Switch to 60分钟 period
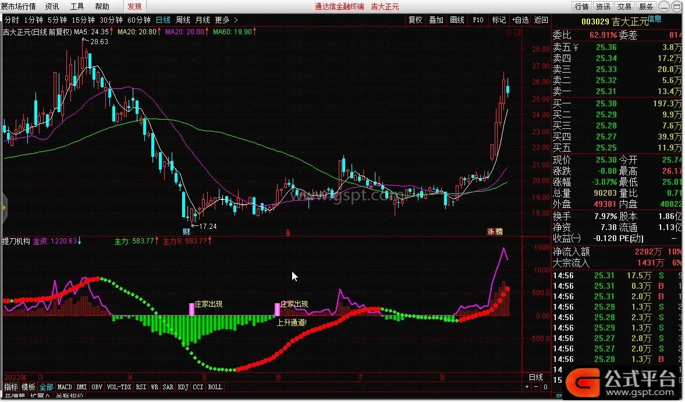The height and width of the screenshot is (402, 685). coord(139,20)
